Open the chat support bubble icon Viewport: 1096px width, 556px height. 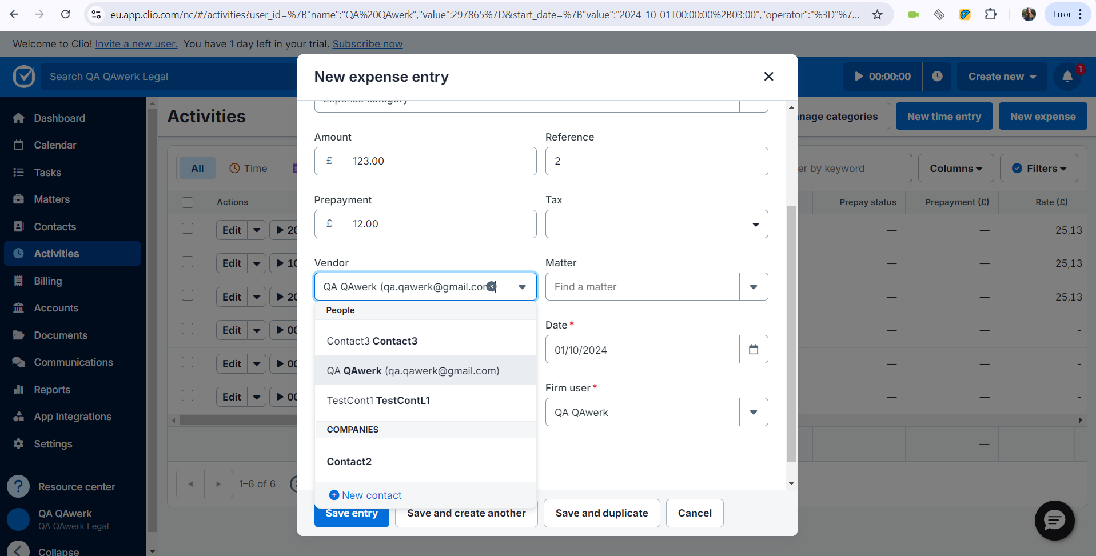[x=1054, y=521]
